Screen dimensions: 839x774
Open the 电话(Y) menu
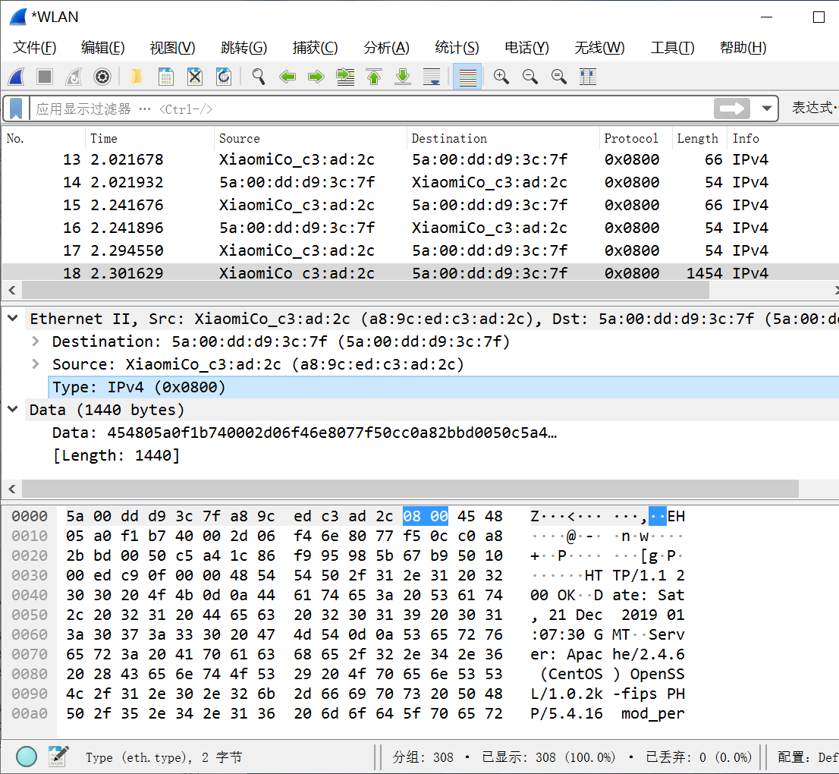click(x=527, y=48)
